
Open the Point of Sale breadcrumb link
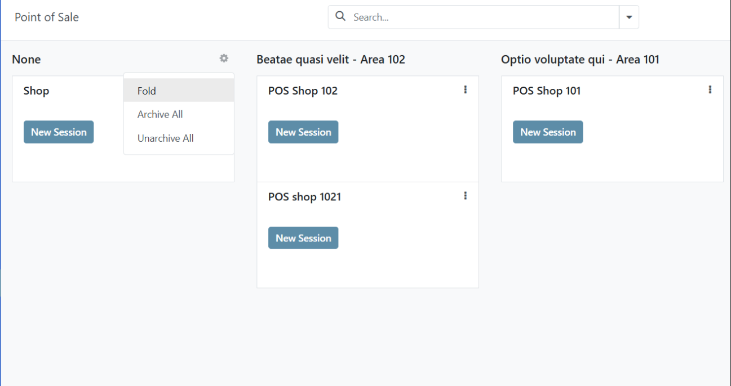pos(46,17)
